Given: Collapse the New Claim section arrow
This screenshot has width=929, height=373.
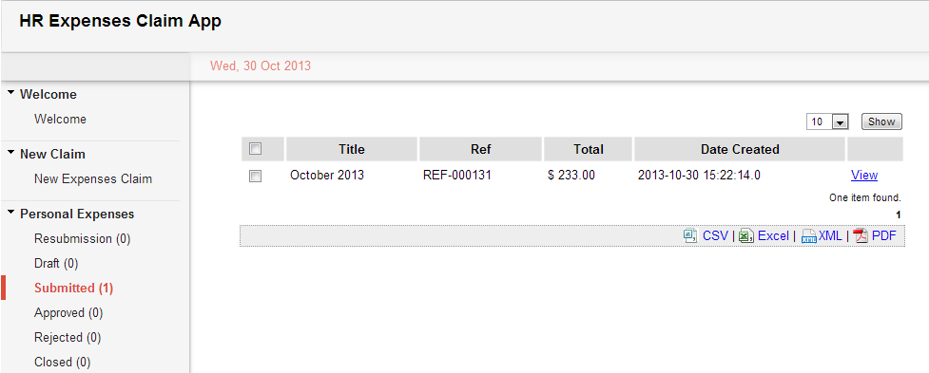Looking at the screenshot, I should coord(10,153).
